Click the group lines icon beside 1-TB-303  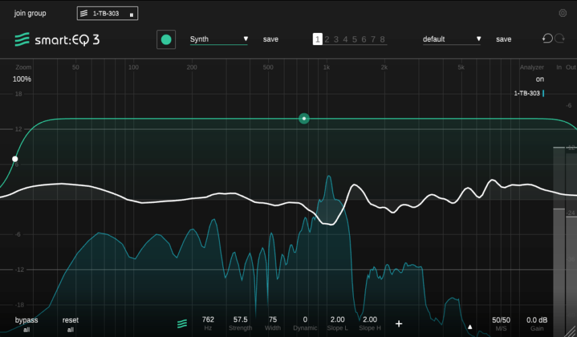[84, 13]
